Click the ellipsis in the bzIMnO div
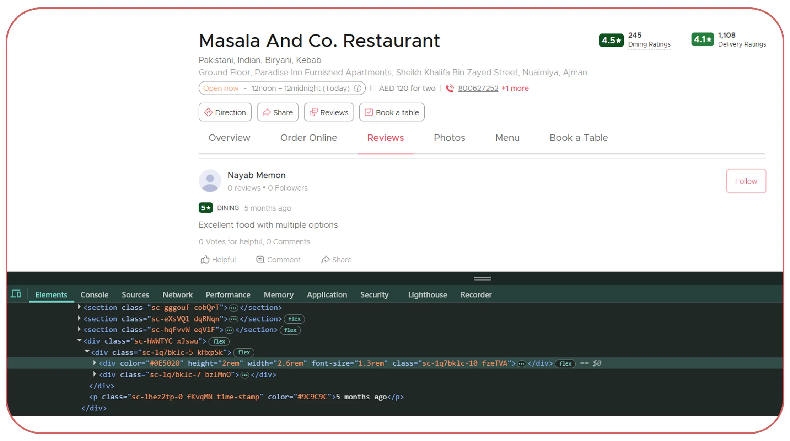This screenshot has height=441, width=790. (245, 375)
